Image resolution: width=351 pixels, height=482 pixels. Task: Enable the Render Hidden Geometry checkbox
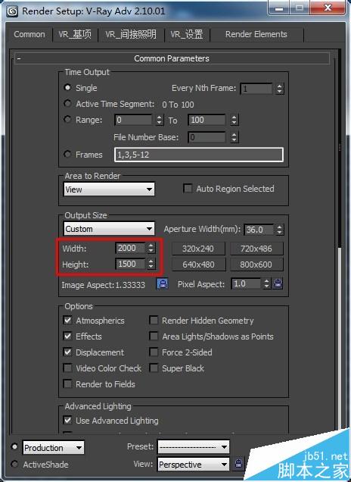click(x=154, y=321)
